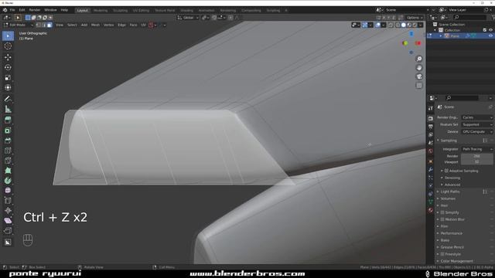Open the Render menu
This screenshot has height=278, width=495.
(34, 10)
